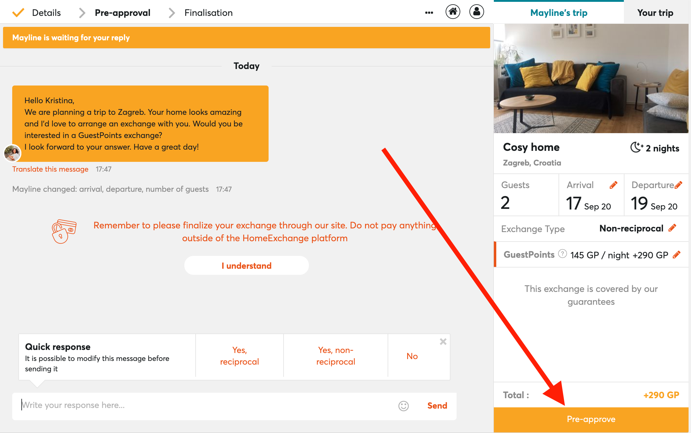This screenshot has width=691, height=433.
Task: Edit the arrival date with the pencil icon
Action: [x=613, y=184]
